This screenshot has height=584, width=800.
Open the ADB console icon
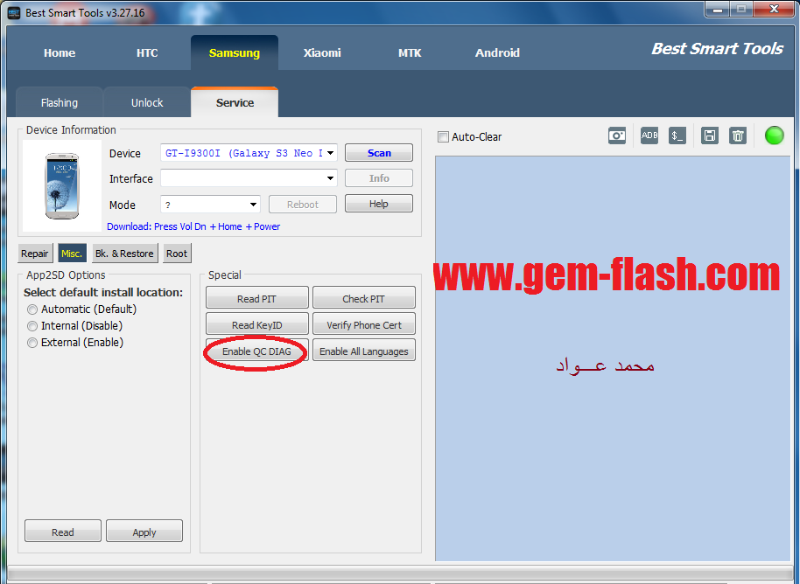pyautogui.click(x=649, y=136)
